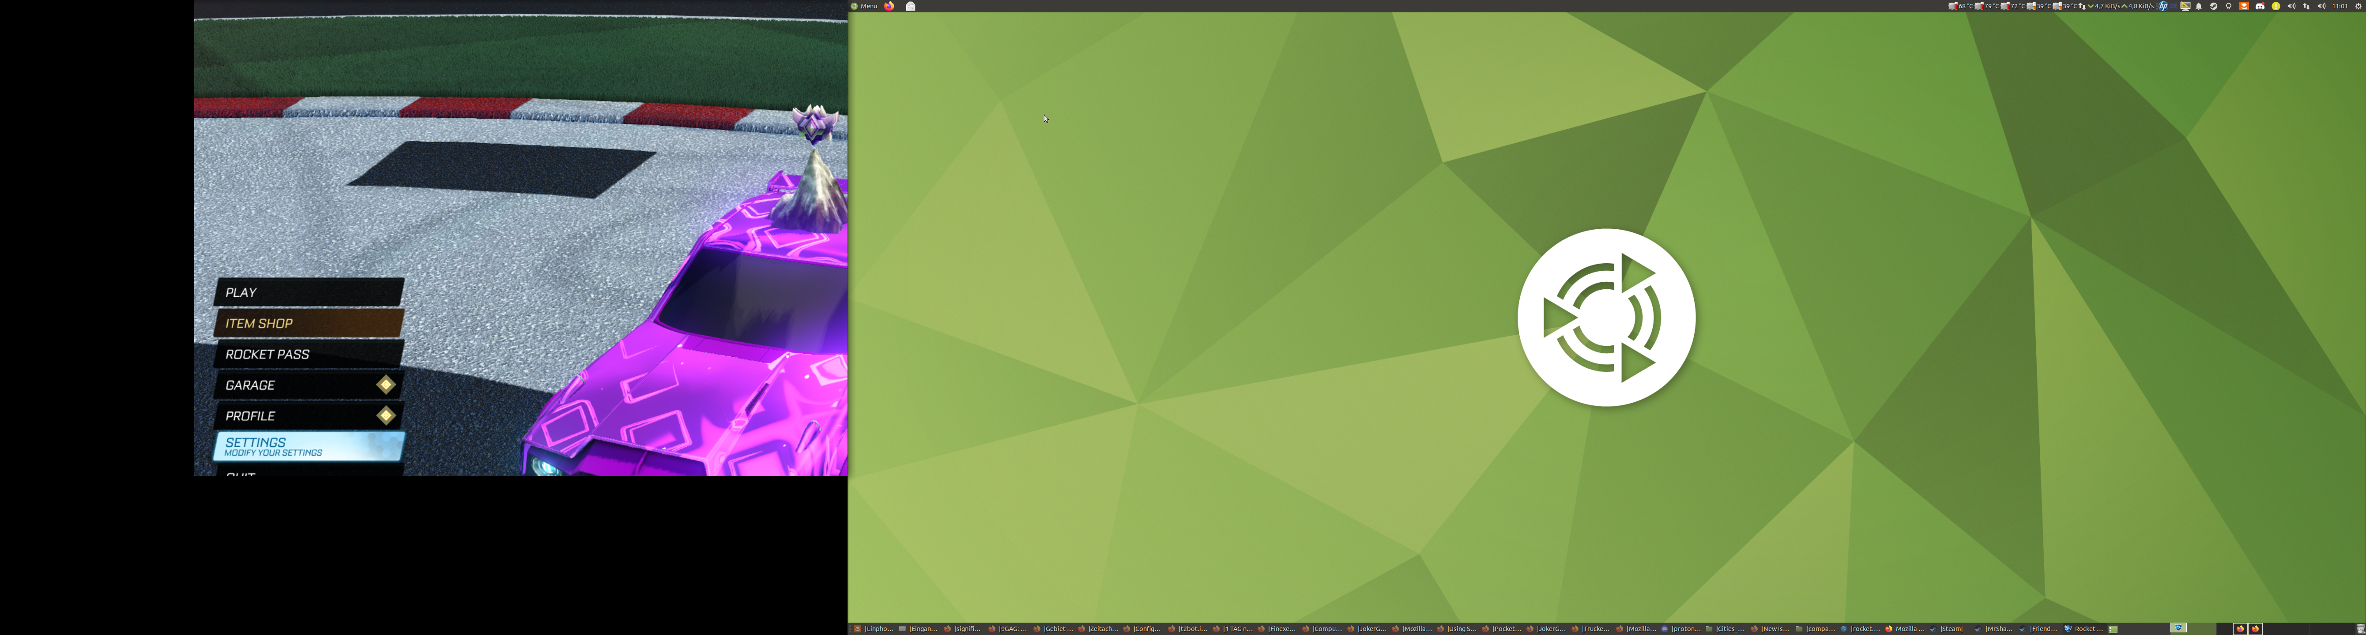
Task: Open the network connection arrows tray icon
Action: 2306,7
